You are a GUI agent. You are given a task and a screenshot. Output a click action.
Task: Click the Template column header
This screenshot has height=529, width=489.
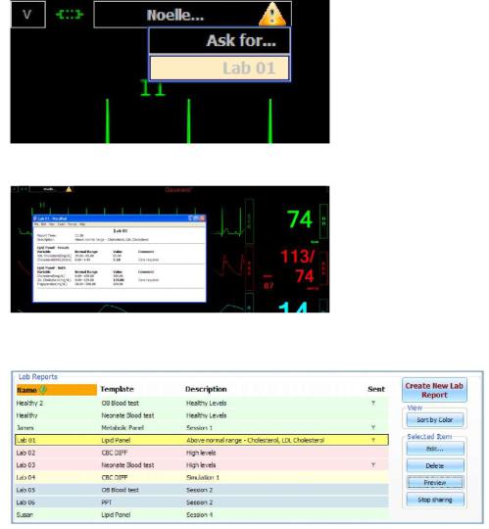tap(117, 389)
